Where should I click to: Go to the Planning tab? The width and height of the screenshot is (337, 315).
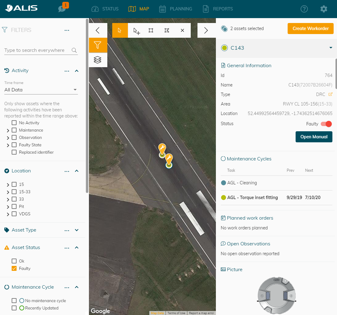[x=176, y=9]
